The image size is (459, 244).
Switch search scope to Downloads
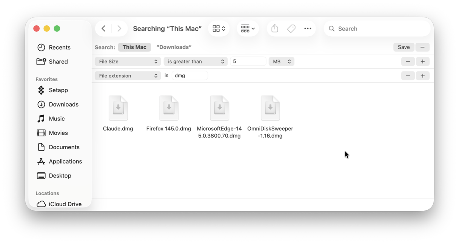(x=174, y=47)
